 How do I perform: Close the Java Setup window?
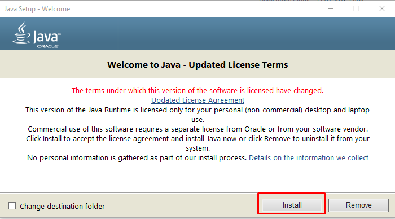coord(382,9)
